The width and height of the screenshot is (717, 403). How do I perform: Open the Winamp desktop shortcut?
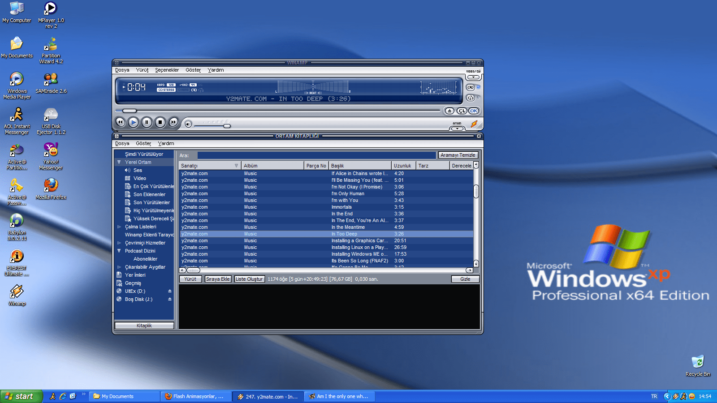pos(17,295)
